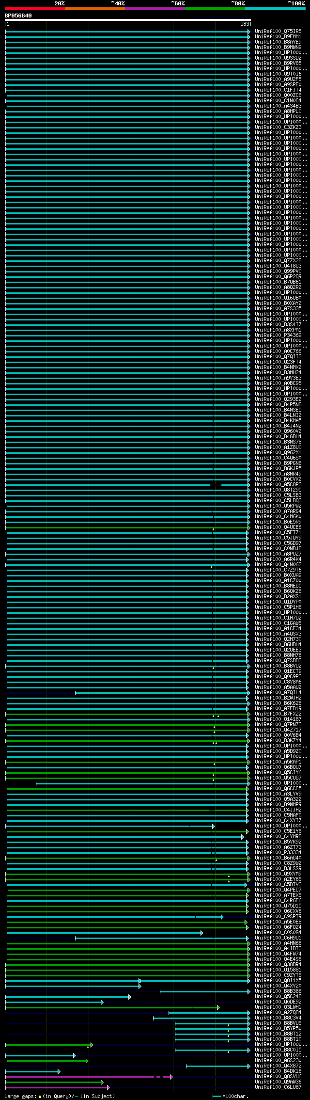
Task: Select hit UniRef100_O14187
Action: 278,719
